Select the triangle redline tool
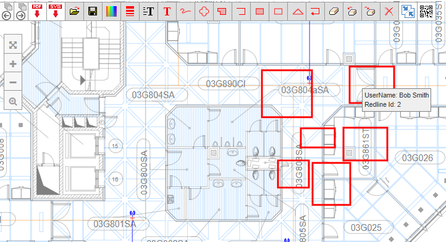This screenshot has width=446, height=242. point(298,11)
